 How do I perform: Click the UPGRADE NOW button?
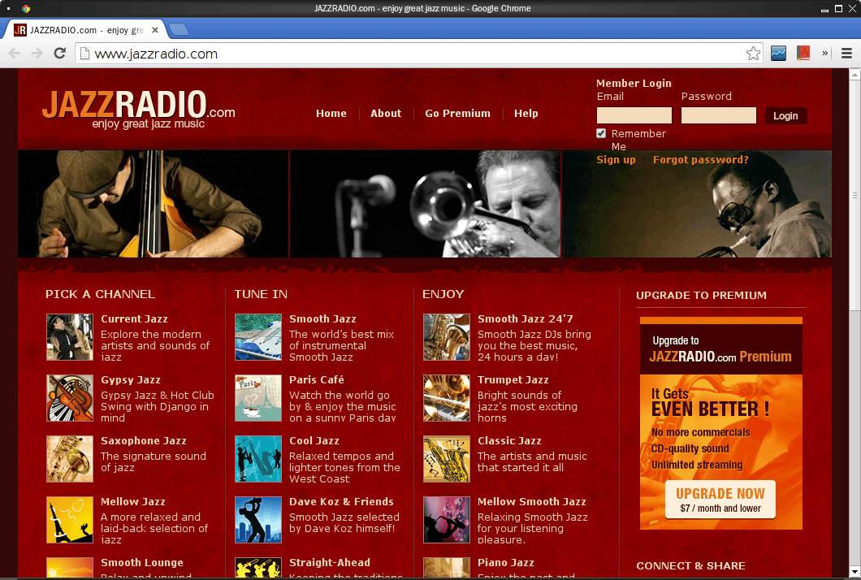720,500
